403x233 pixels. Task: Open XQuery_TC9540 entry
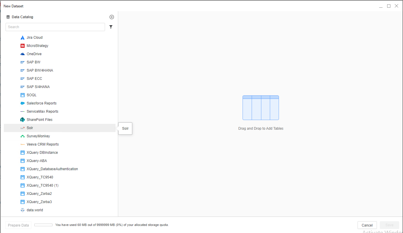60,177
